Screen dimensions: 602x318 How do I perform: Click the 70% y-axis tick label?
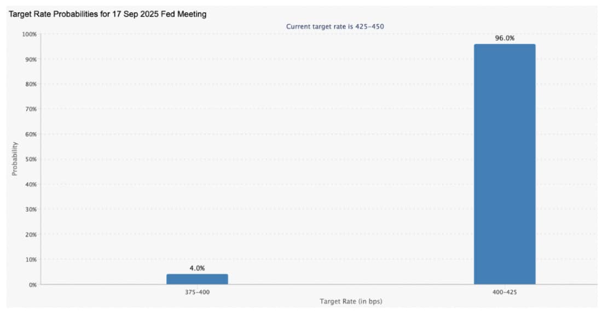tap(30, 109)
